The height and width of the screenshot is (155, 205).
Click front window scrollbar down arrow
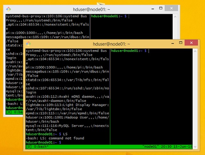[195, 147]
